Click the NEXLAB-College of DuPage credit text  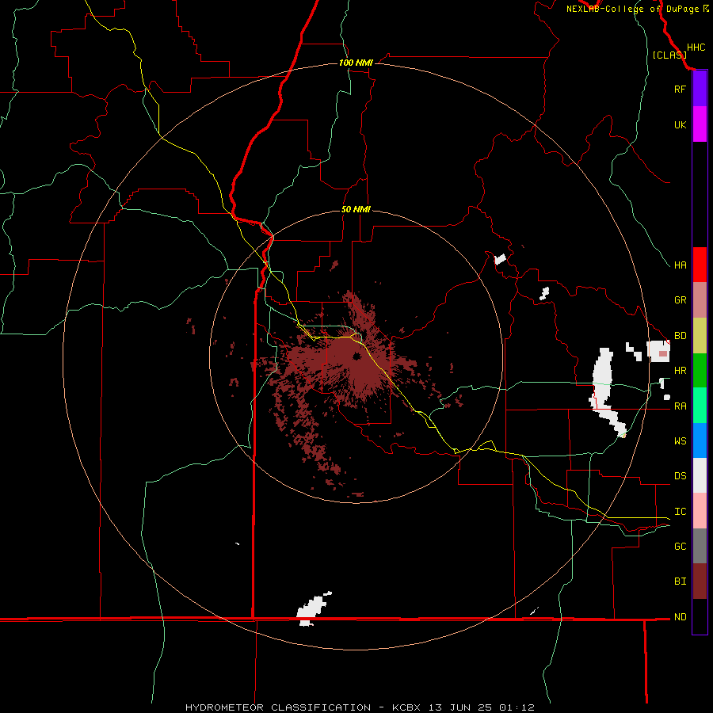(633, 9)
